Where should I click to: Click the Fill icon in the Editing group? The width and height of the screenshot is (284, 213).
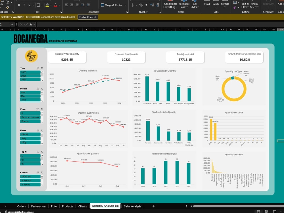coord(235,2)
